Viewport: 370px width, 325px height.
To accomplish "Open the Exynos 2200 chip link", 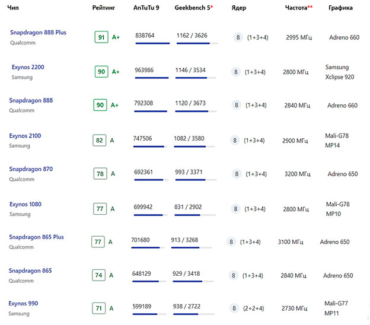I will coord(28,67).
